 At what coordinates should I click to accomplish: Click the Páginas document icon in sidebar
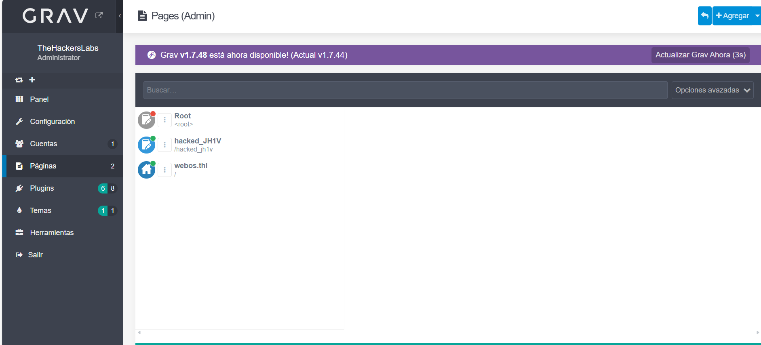19,166
